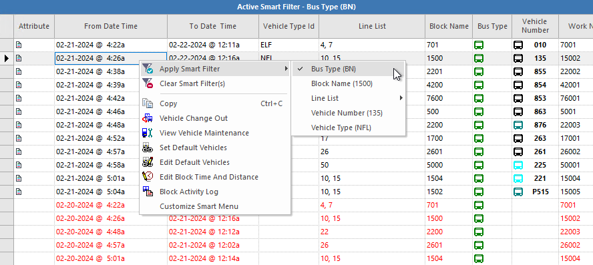Click work number cell 76001
This screenshot has height=265, width=593.
coord(576,98)
